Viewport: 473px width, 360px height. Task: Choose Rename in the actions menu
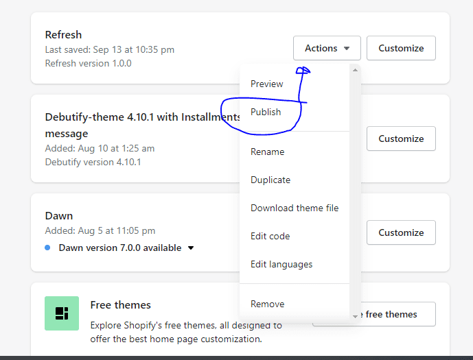tap(267, 152)
